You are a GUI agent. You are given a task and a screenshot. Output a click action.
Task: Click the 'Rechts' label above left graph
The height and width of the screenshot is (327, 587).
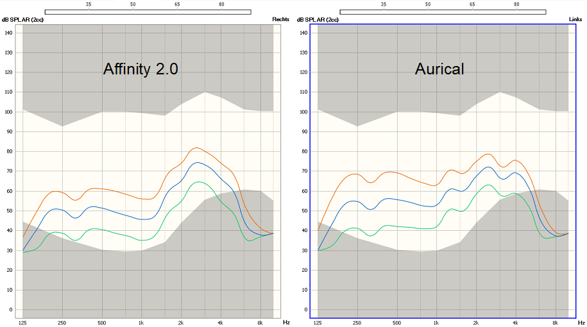(281, 20)
